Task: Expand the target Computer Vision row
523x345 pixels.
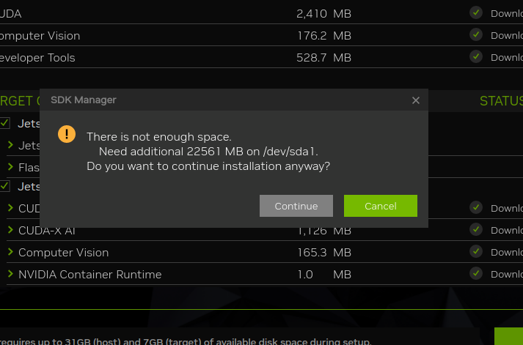Action: [x=10, y=252]
